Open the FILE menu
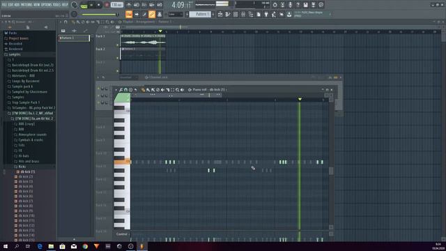This screenshot has width=446, height=251. 5,5
